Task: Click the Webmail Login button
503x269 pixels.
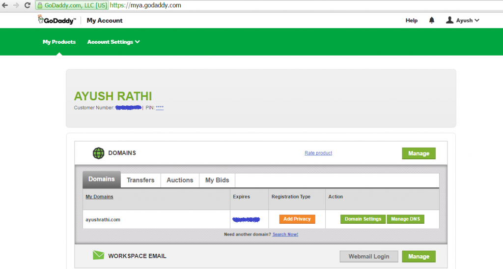Action: pos(369,256)
